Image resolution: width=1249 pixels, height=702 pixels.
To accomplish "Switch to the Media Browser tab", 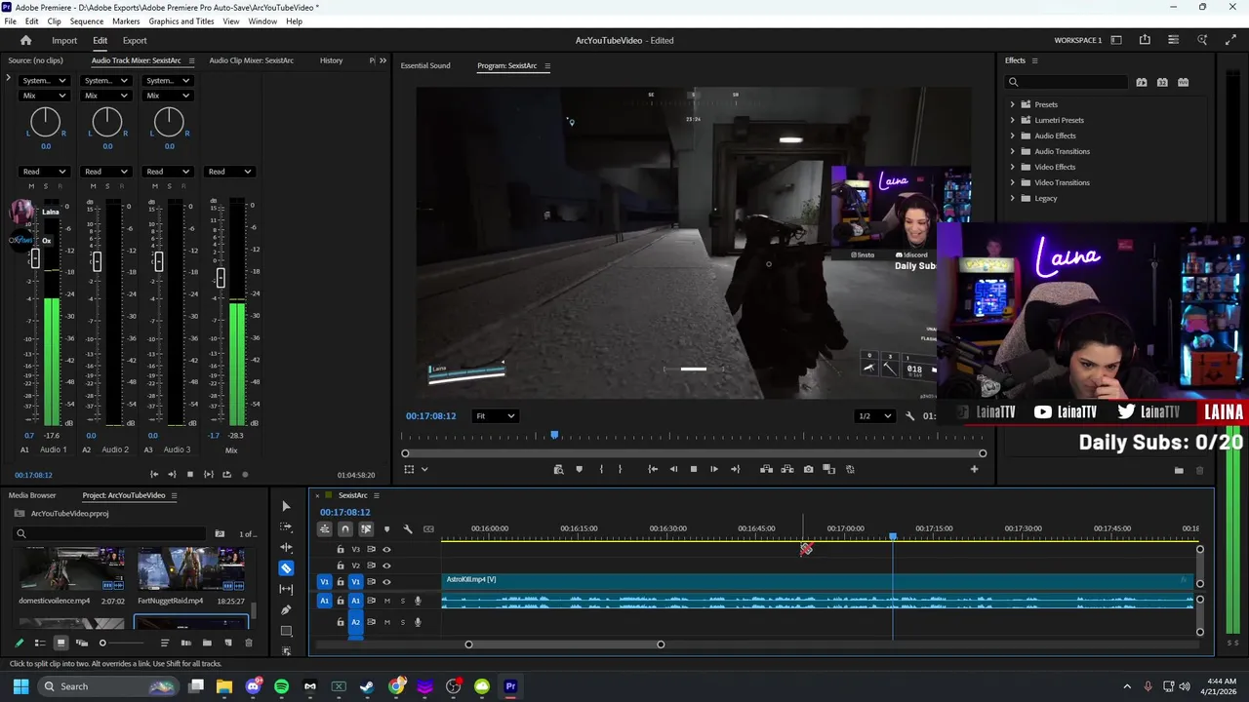I will click(32, 495).
